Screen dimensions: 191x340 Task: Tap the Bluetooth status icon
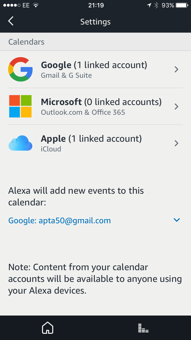coord(156,5)
